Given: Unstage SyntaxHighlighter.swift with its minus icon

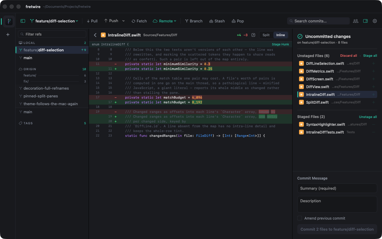Looking at the screenshot, I should [x=373, y=124].
